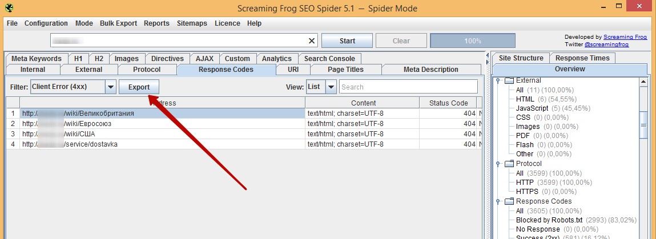This screenshot has width=656, height=239.
Task: Click the Overview panel scrollbar thumb
Action: [644, 124]
